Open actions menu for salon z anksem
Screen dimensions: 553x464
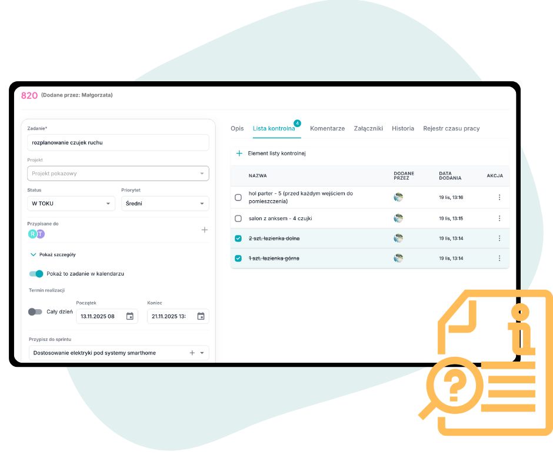(x=499, y=218)
